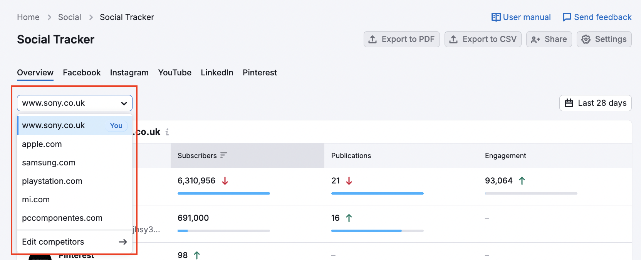The height and width of the screenshot is (260, 641).
Task: Open the Last 28 days date picker
Action: (595, 103)
